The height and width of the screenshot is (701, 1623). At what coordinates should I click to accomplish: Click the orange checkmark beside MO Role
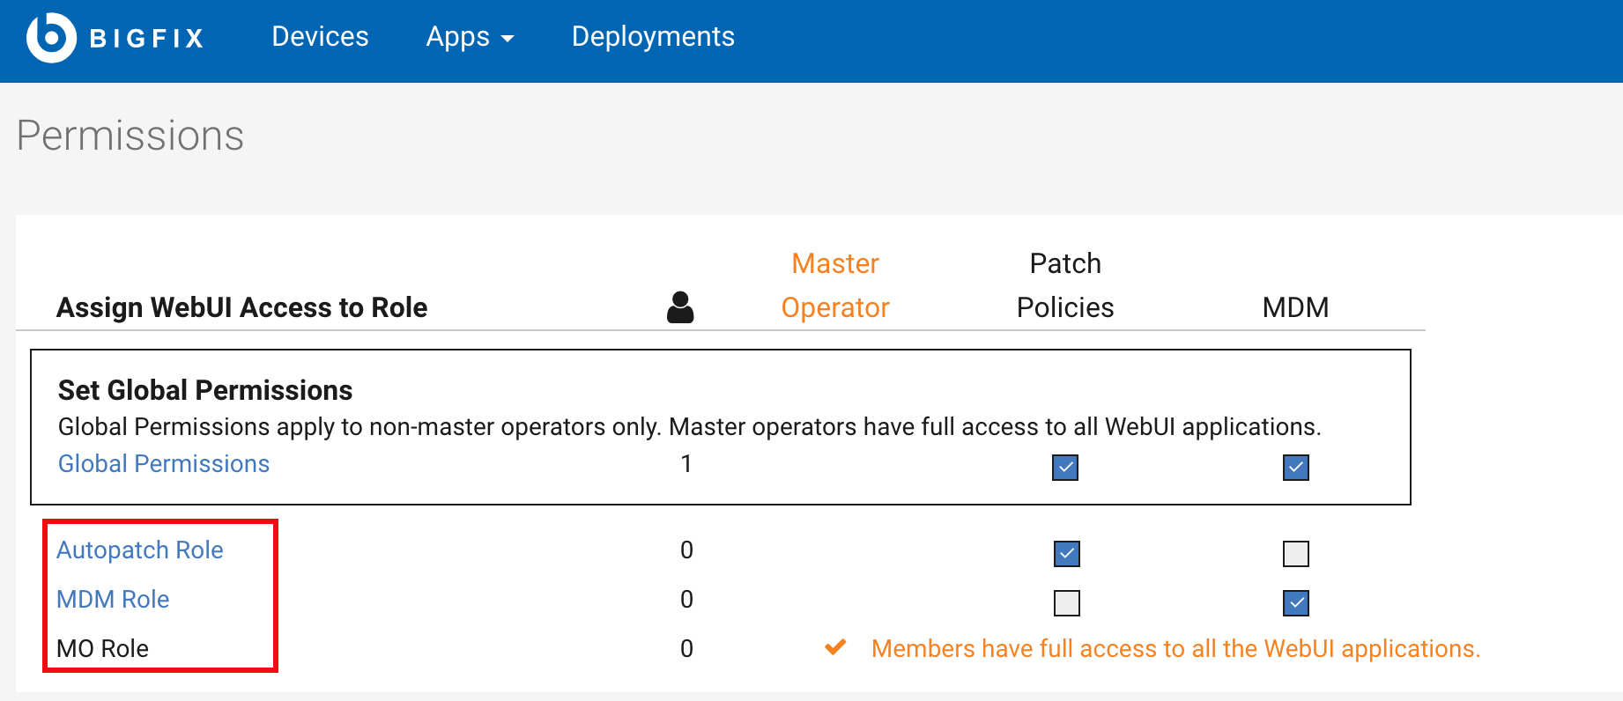coord(835,647)
